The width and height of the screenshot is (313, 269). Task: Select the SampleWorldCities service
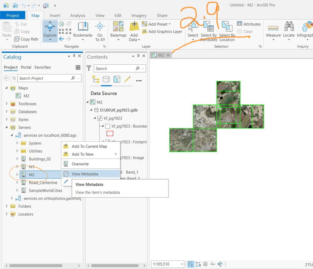pos(45,190)
